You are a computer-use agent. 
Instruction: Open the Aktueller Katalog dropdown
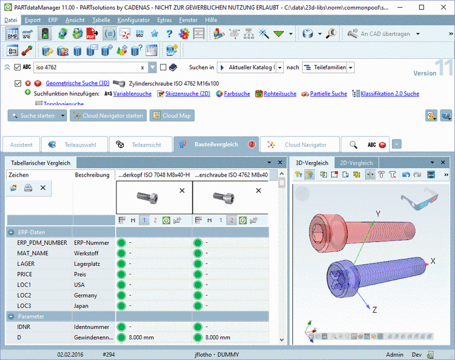[x=280, y=67]
